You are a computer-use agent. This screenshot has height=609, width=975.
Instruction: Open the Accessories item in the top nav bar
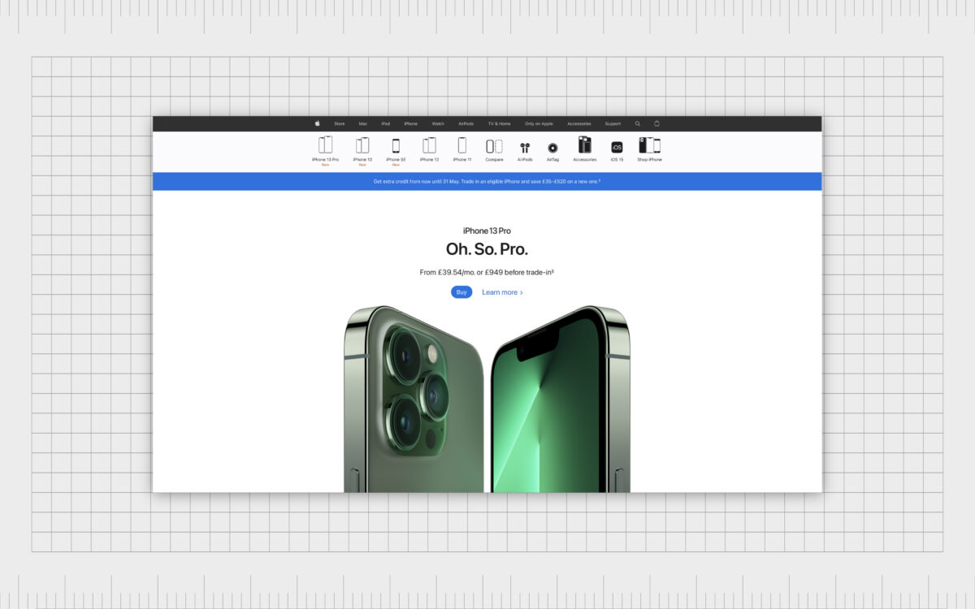pos(579,123)
